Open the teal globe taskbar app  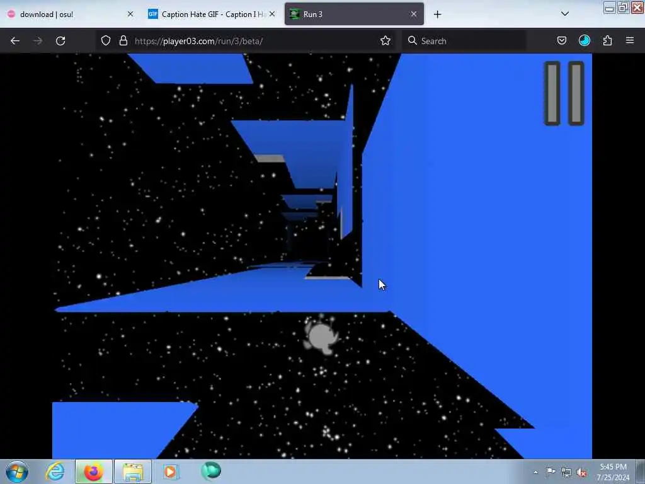211,471
